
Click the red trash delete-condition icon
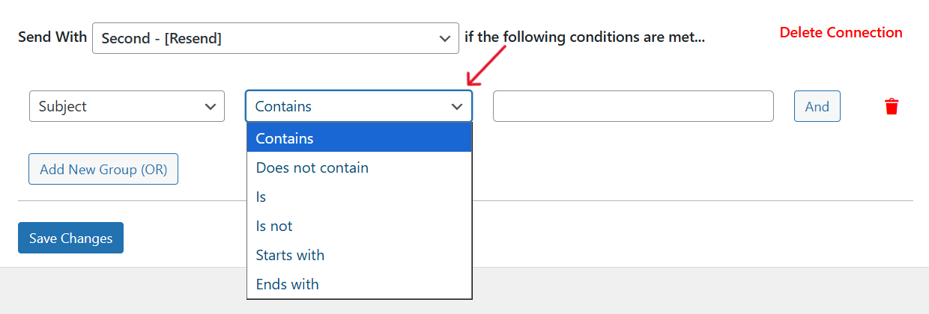[x=892, y=106]
